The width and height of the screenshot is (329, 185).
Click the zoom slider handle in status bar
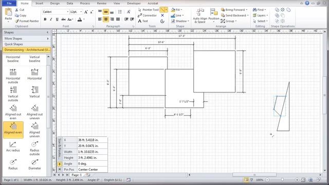(x=282, y=180)
